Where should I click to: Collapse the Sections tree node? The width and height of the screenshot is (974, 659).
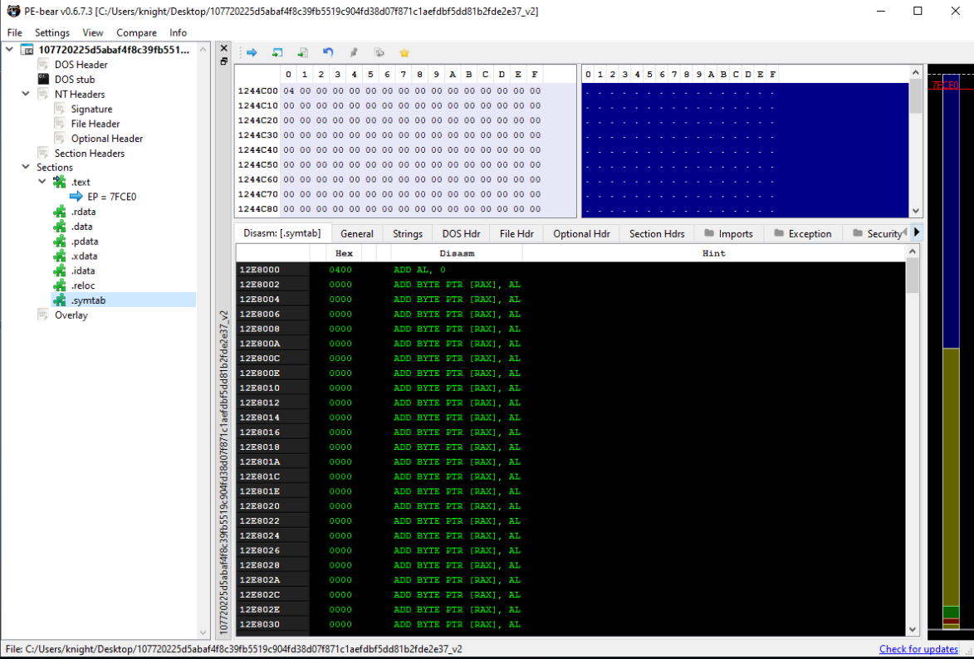point(26,167)
